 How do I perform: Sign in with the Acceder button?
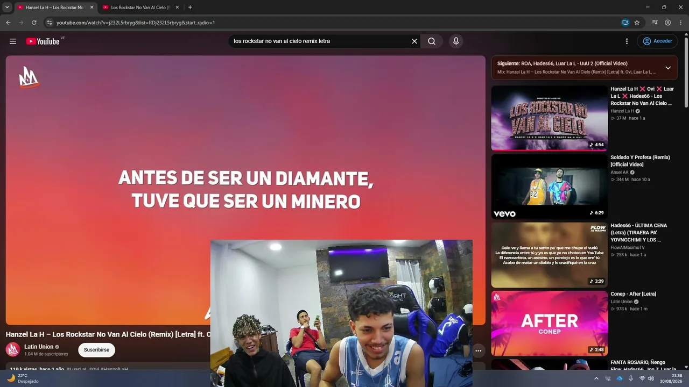(x=657, y=41)
